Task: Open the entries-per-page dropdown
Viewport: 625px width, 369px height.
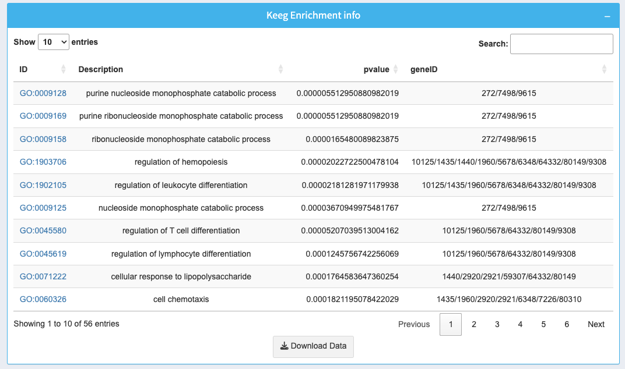Action: point(54,42)
